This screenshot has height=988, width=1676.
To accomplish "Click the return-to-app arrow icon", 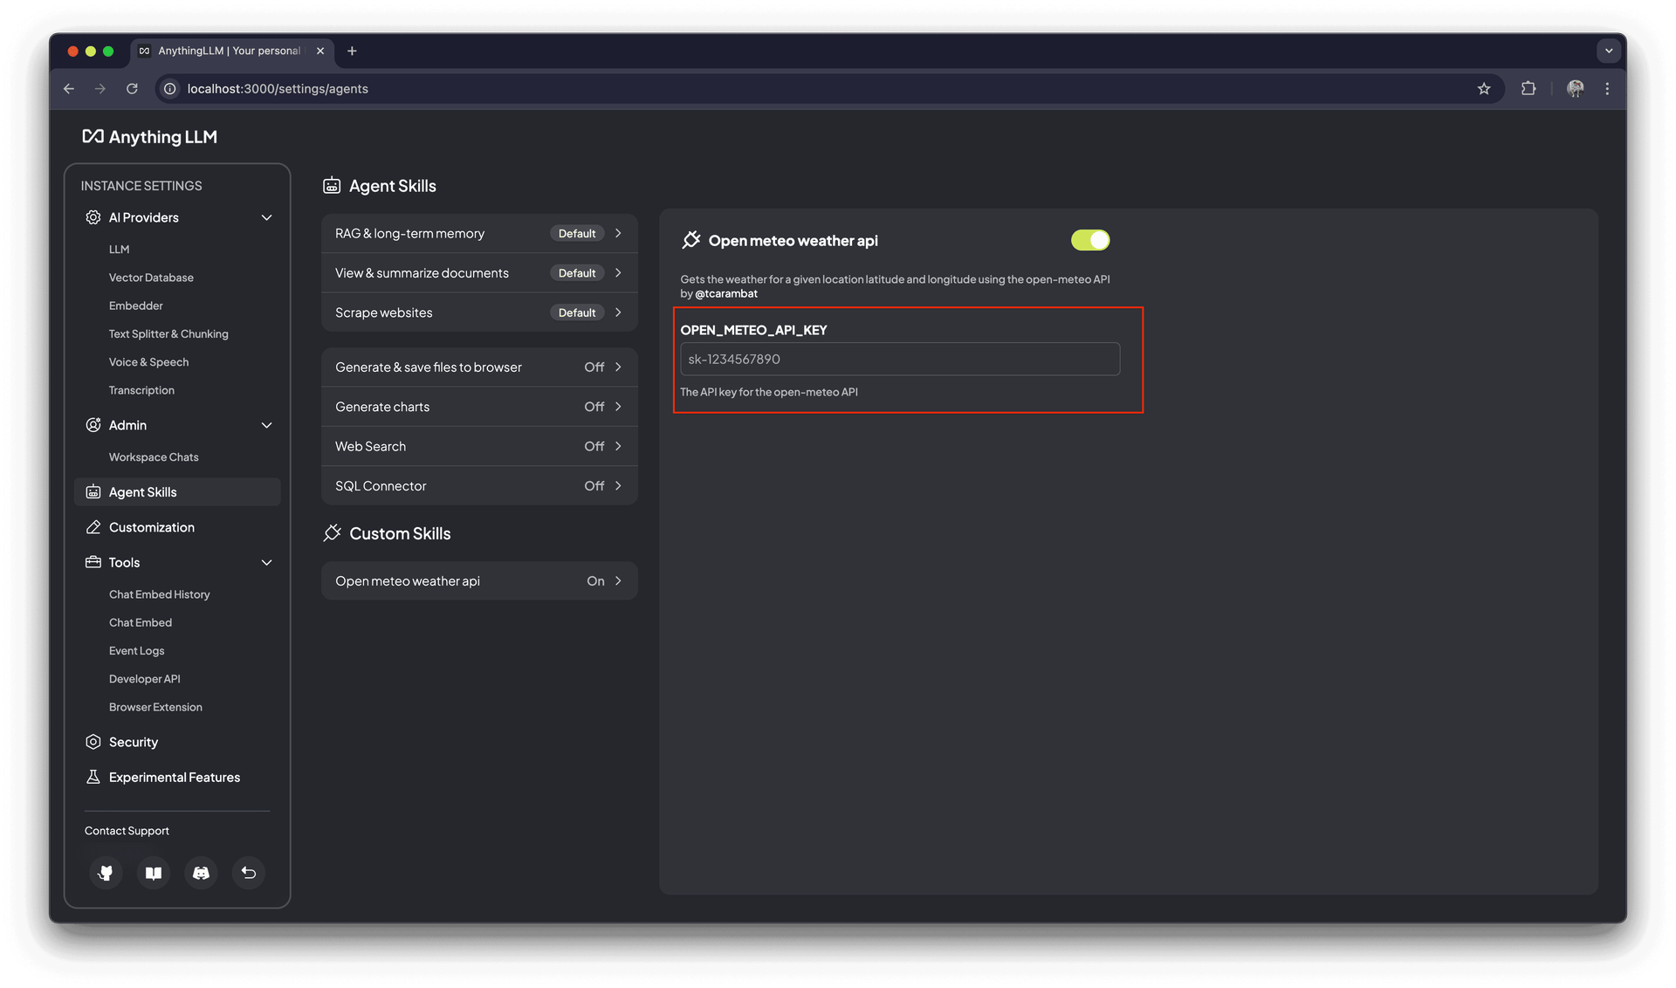I will 248,873.
